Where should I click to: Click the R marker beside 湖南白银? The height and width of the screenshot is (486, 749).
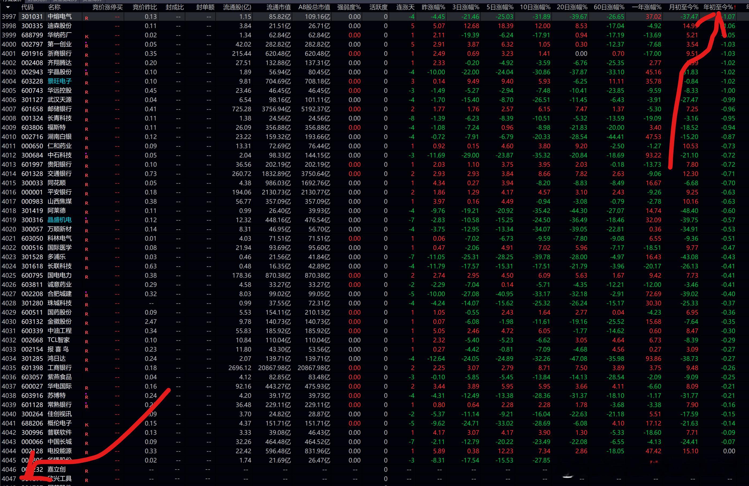coord(87,139)
